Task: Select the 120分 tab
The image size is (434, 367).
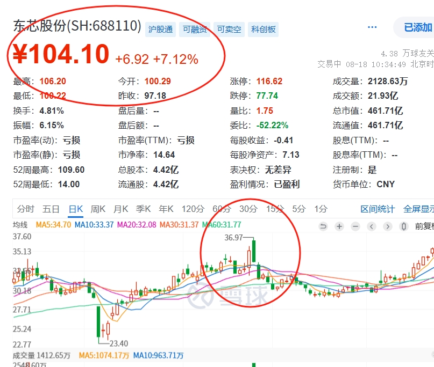Action: [193, 209]
